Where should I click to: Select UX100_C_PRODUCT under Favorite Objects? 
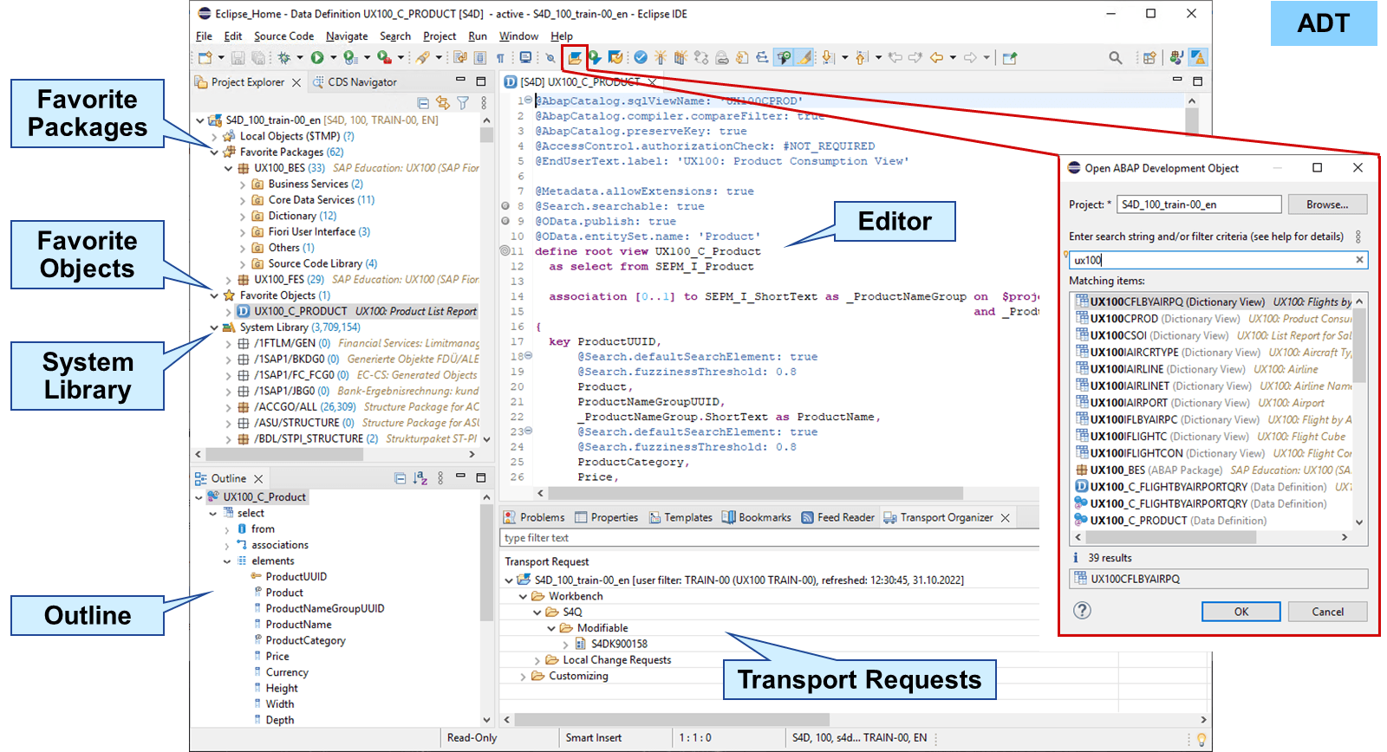(x=357, y=312)
